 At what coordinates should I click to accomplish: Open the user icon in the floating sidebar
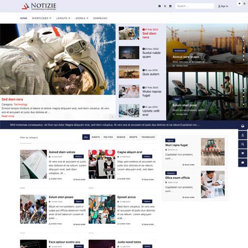[x=243, y=135]
